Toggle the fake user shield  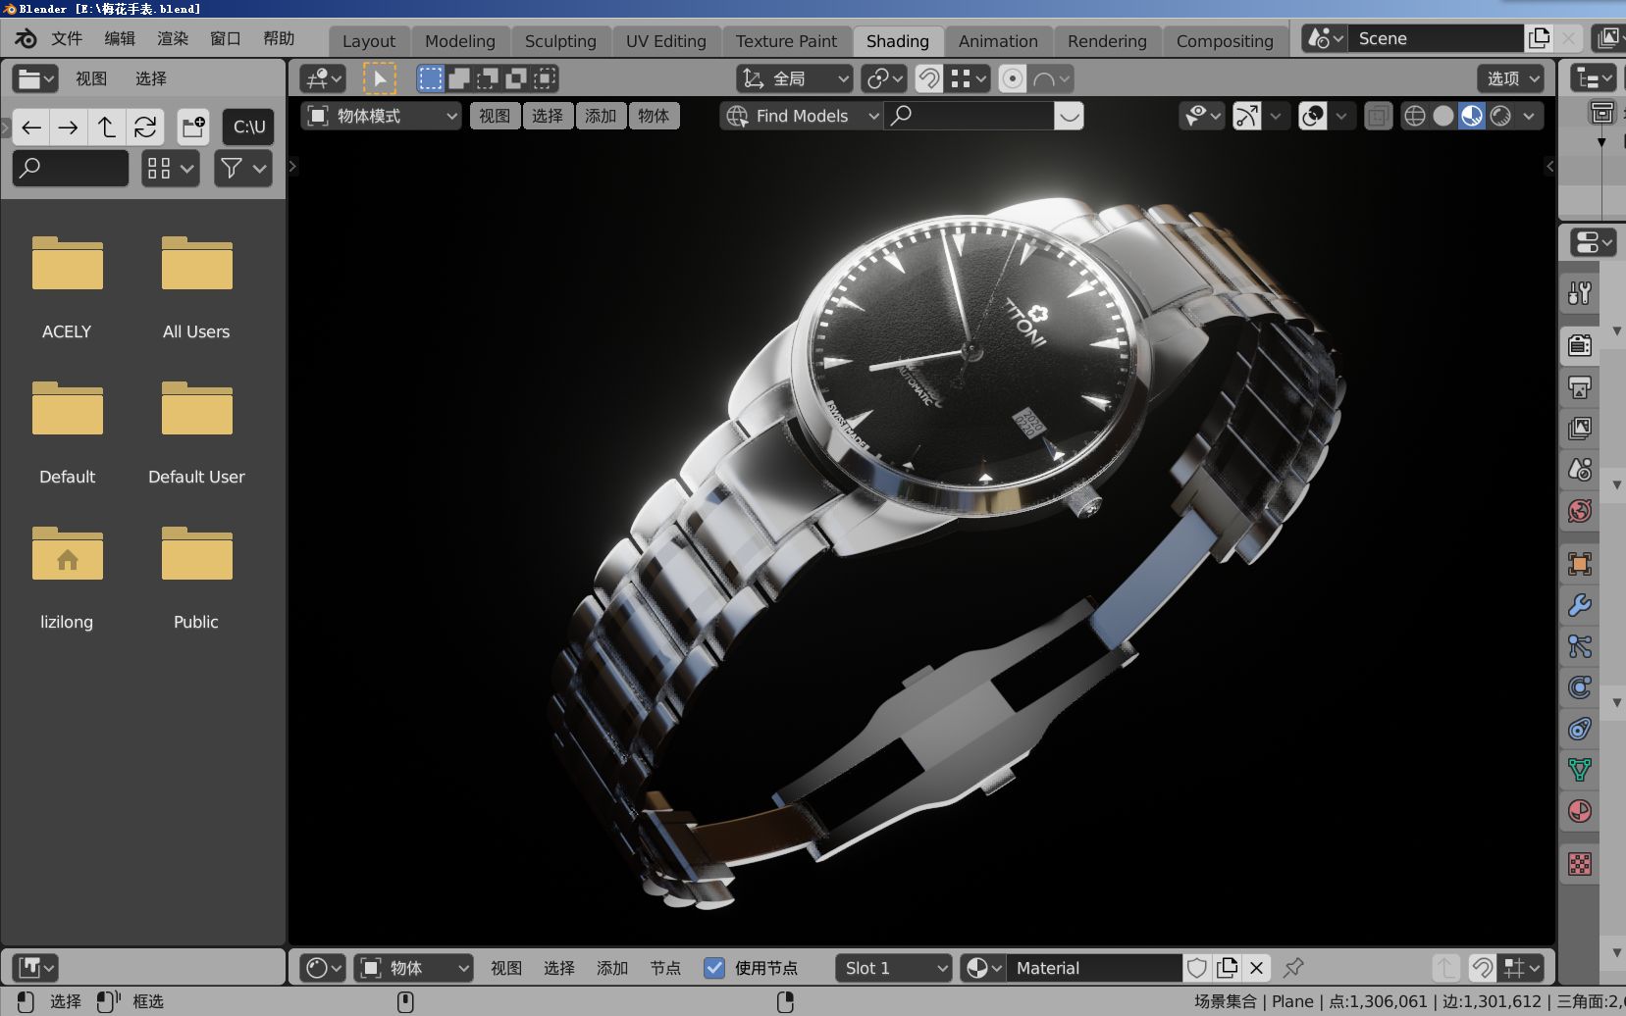(1196, 968)
